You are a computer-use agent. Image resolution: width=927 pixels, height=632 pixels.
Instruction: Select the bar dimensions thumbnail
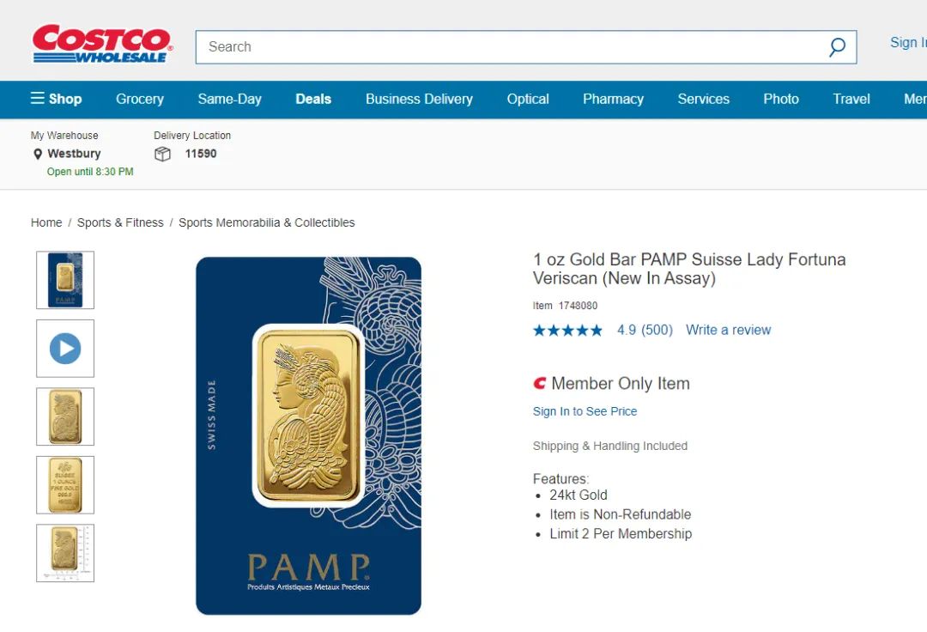pyautogui.click(x=65, y=553)
